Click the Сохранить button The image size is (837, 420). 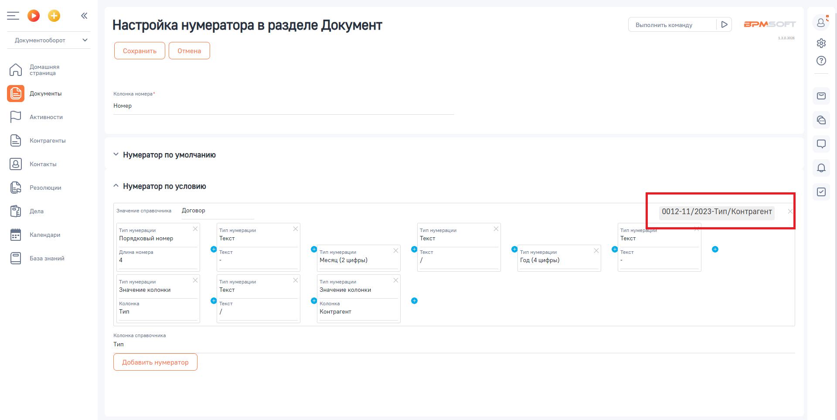pos(139,51)
